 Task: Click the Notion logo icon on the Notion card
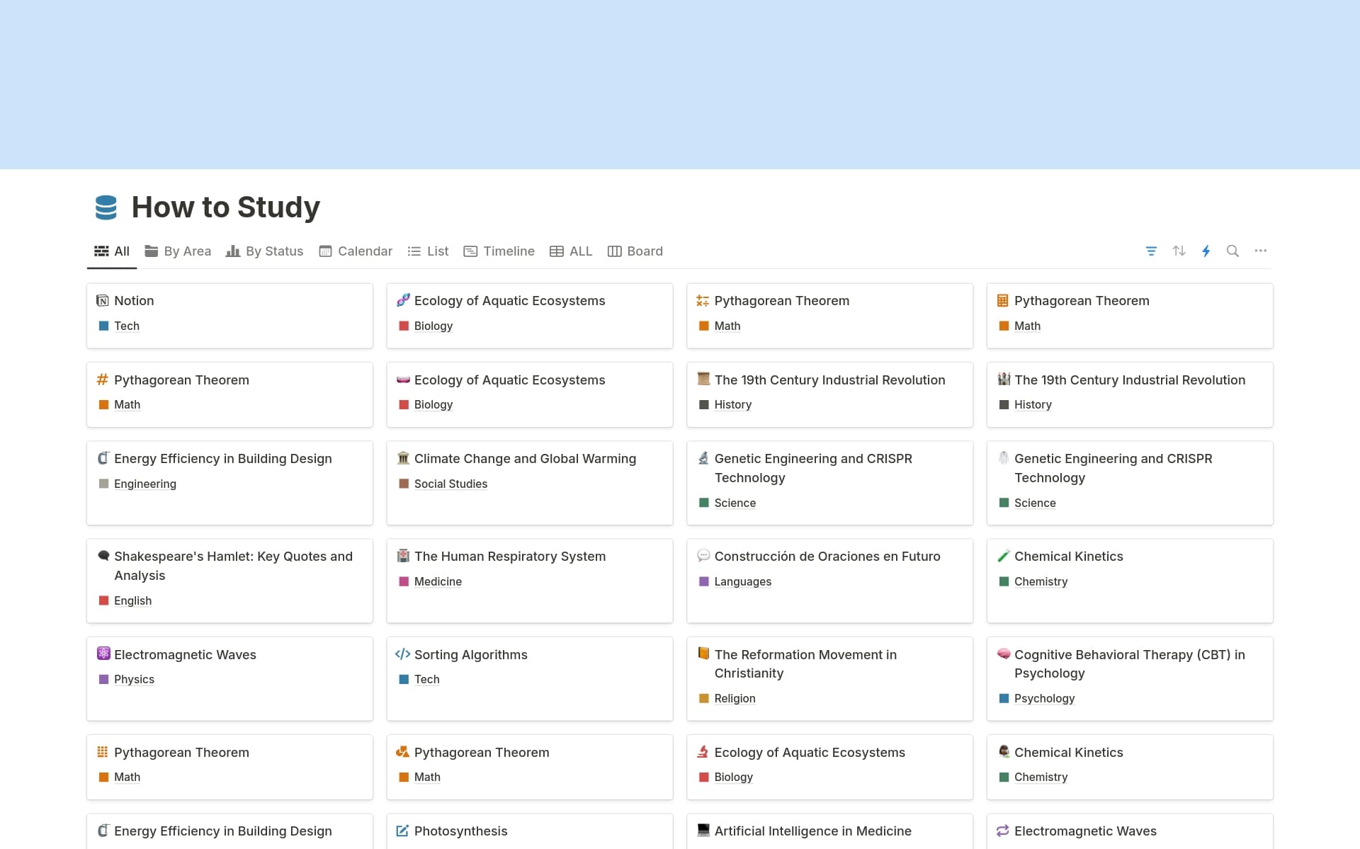click(x=102, y=300)
